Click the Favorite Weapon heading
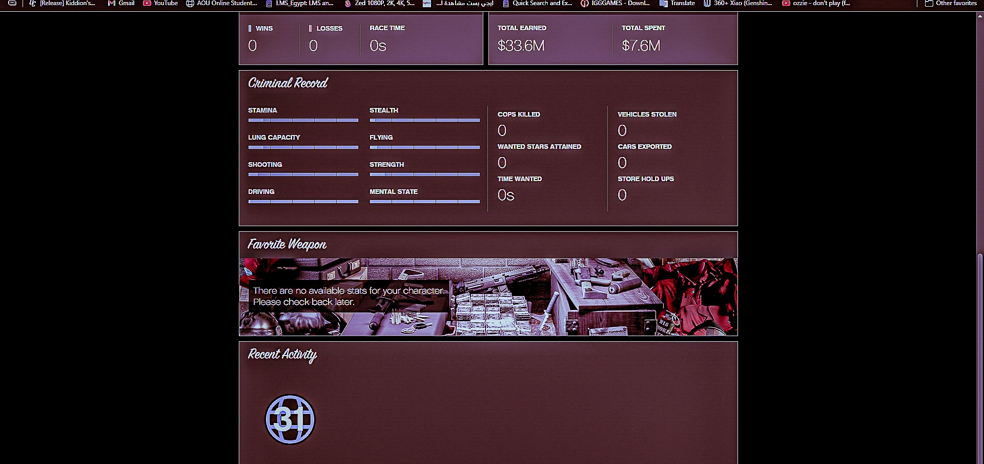 pos(287,245)
